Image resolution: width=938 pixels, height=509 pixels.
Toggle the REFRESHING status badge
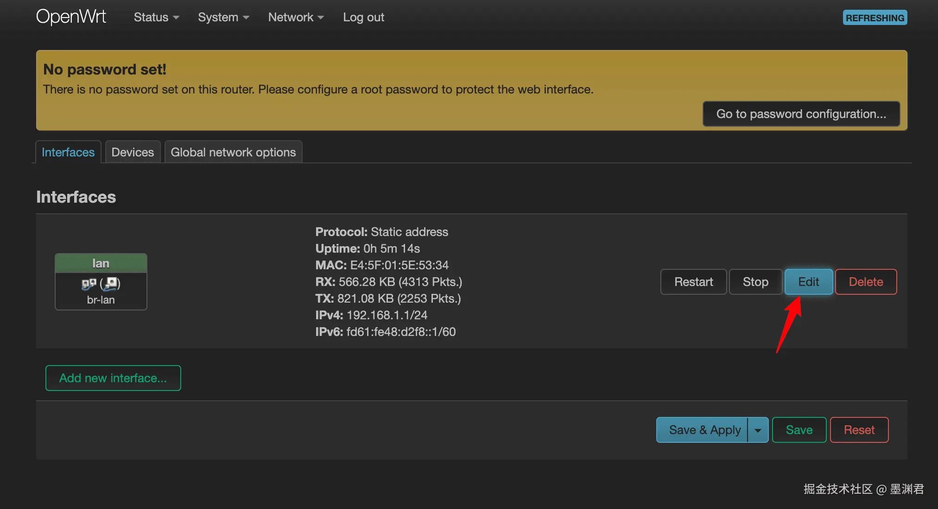pos(875,18)
